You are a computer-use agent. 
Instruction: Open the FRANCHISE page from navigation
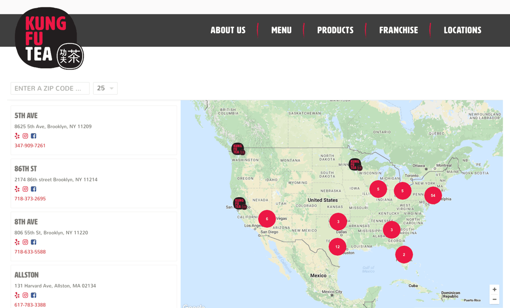coord(398,30)
